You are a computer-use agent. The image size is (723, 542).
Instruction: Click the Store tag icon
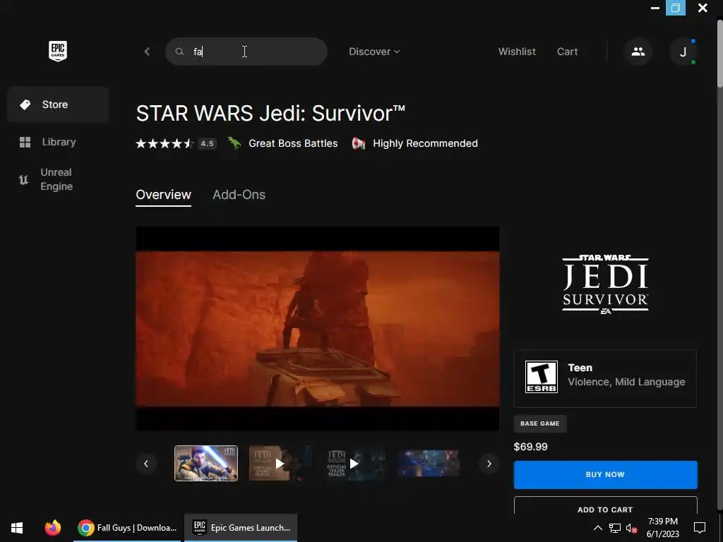(25, 104)
